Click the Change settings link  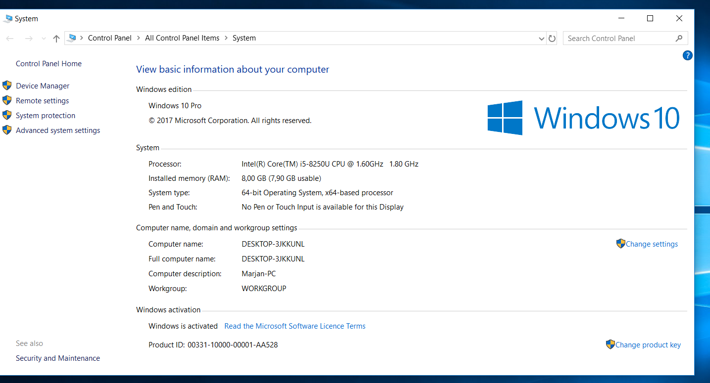click(x=652, y=244)
